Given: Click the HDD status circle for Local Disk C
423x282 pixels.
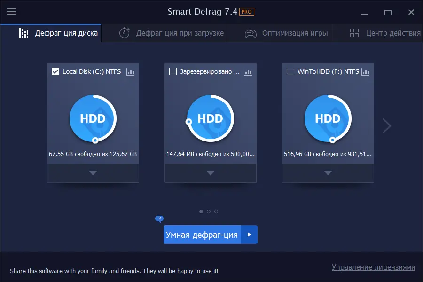Looking at the screenshot, I should coord(93,119).
